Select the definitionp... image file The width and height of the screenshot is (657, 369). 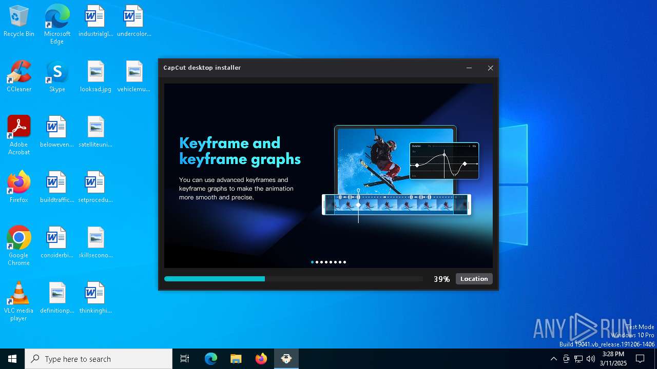(x=57, y=298)
